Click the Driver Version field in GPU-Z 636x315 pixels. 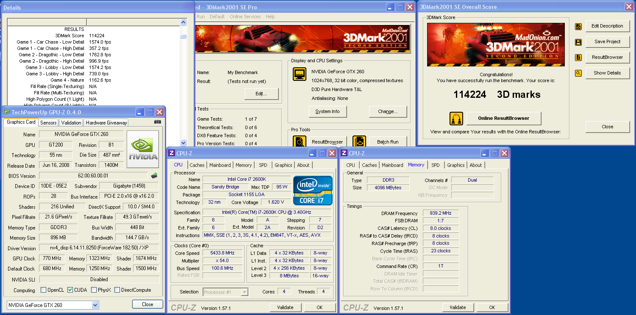pos(99,248)
